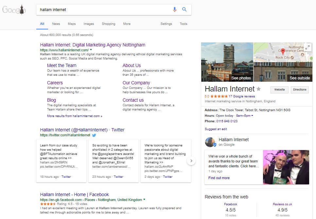Open the dropdown arrow beside Facebook result URL
Viewport: 316px width, 219px height.
tap(144, 200)
